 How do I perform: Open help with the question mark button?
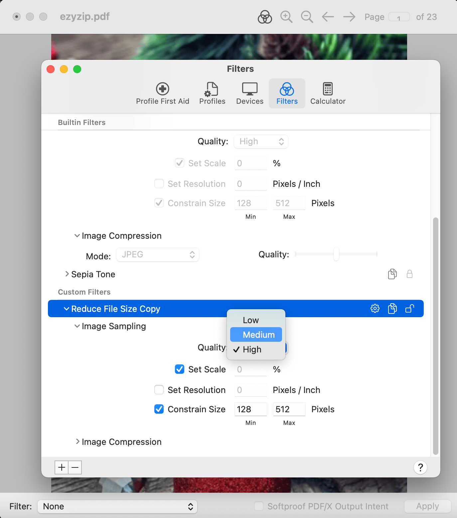pos(420,467)
